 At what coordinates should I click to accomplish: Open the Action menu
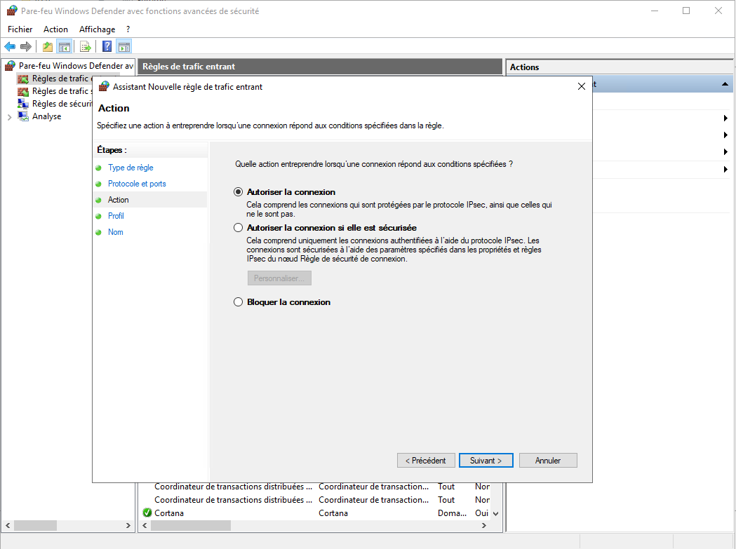pyautogui.click(x=55, y=29)
